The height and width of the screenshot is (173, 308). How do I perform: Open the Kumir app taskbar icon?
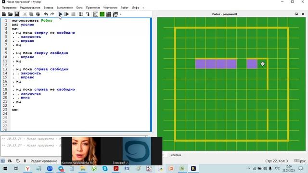pyautogui.click(x=193, y=169)
